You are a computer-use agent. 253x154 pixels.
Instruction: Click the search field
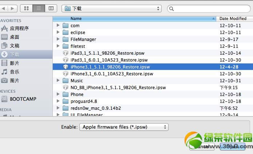click(209, 9)
